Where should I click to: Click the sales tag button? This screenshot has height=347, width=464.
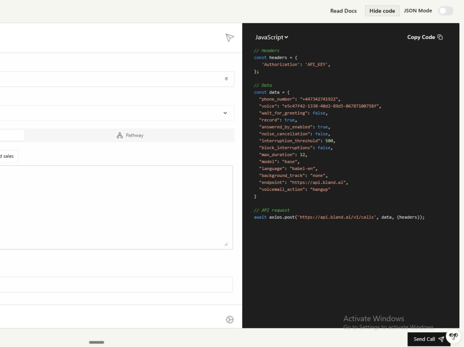pos(8,156)
